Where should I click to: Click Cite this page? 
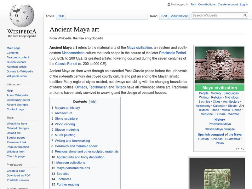pos(16,156)
